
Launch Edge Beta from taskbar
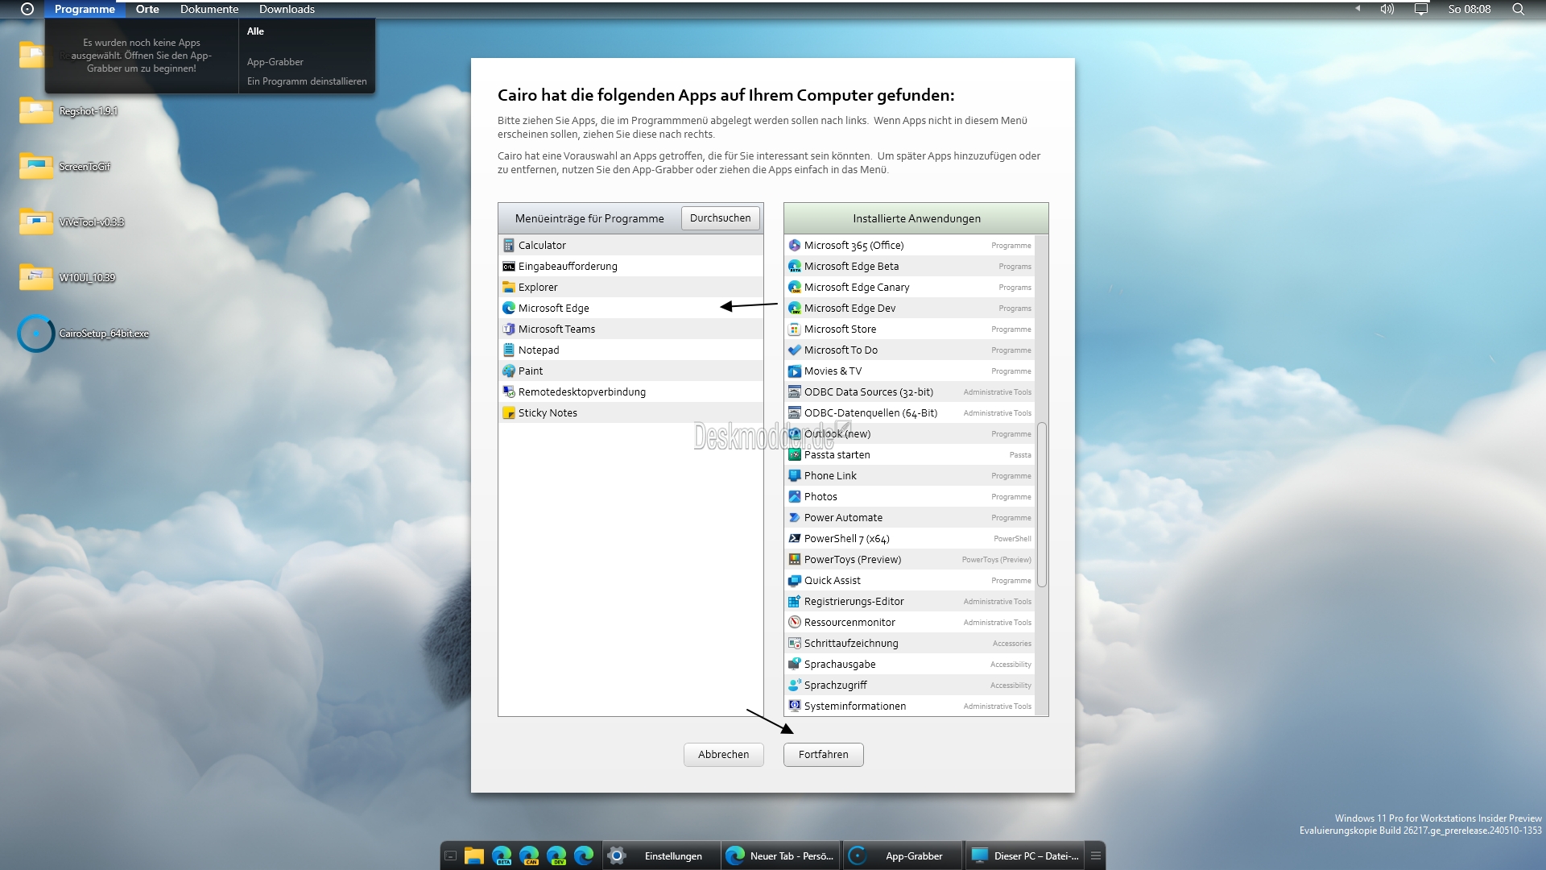pyautogui.click(x=502, y=855)
